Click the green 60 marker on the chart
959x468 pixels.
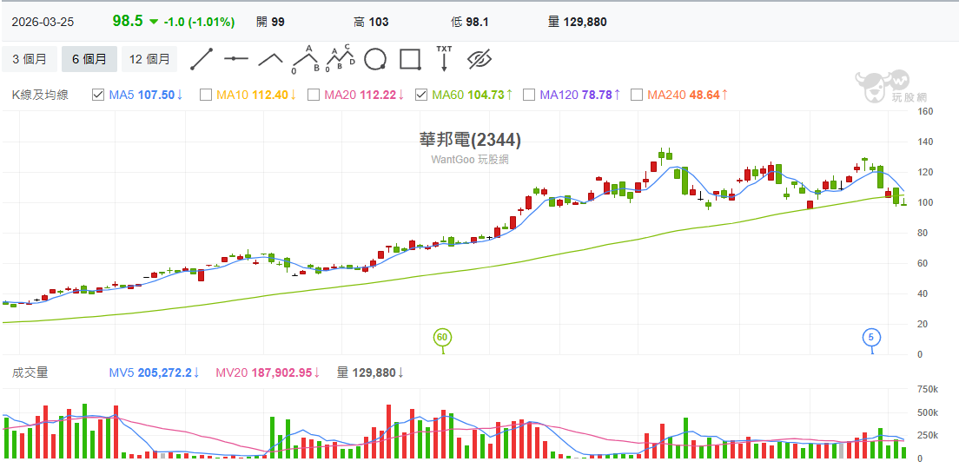pos(443,337)
